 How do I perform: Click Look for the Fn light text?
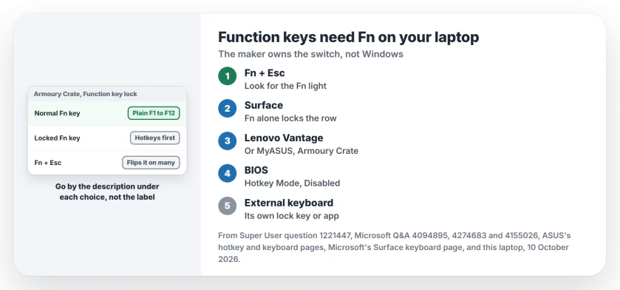pos(285,86)
